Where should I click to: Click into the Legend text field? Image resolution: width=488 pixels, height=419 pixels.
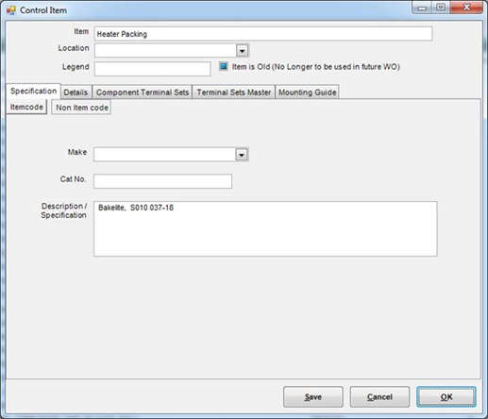pos(152,69)
